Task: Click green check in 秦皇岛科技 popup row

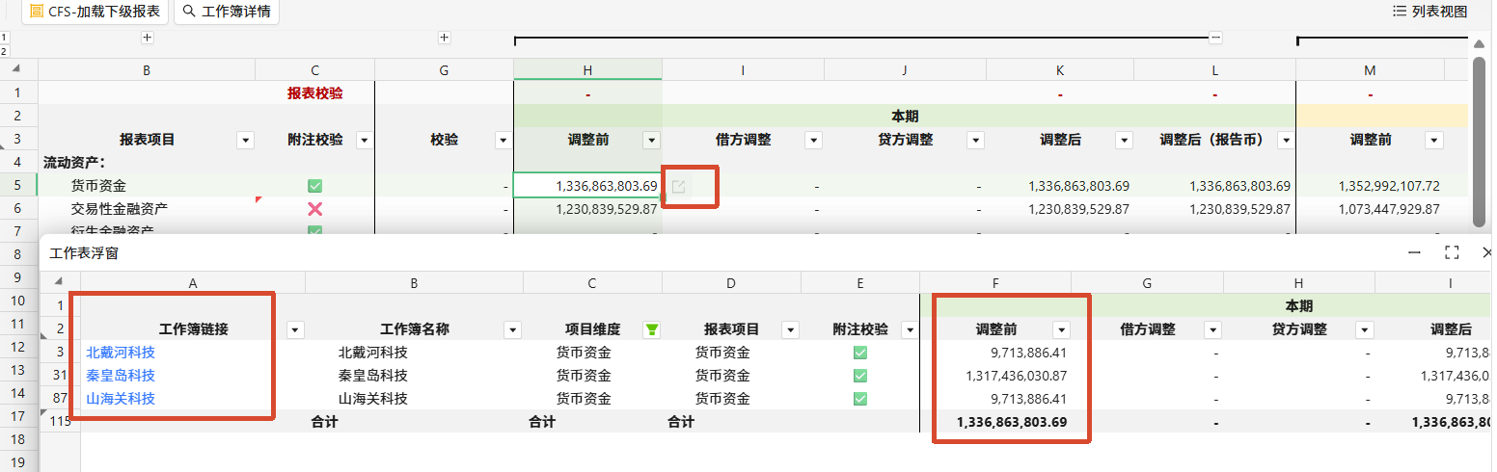Action: pos(860,376)
